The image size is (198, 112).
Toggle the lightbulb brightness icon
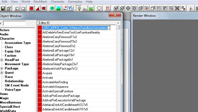coord(79,9)
